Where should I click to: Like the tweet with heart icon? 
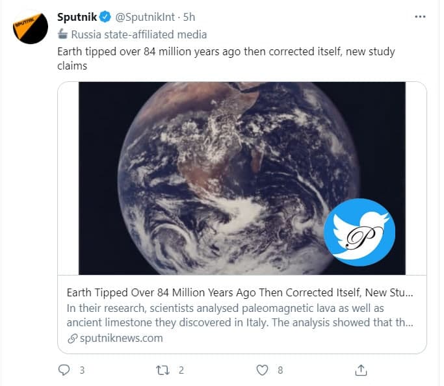coord(262,370)
